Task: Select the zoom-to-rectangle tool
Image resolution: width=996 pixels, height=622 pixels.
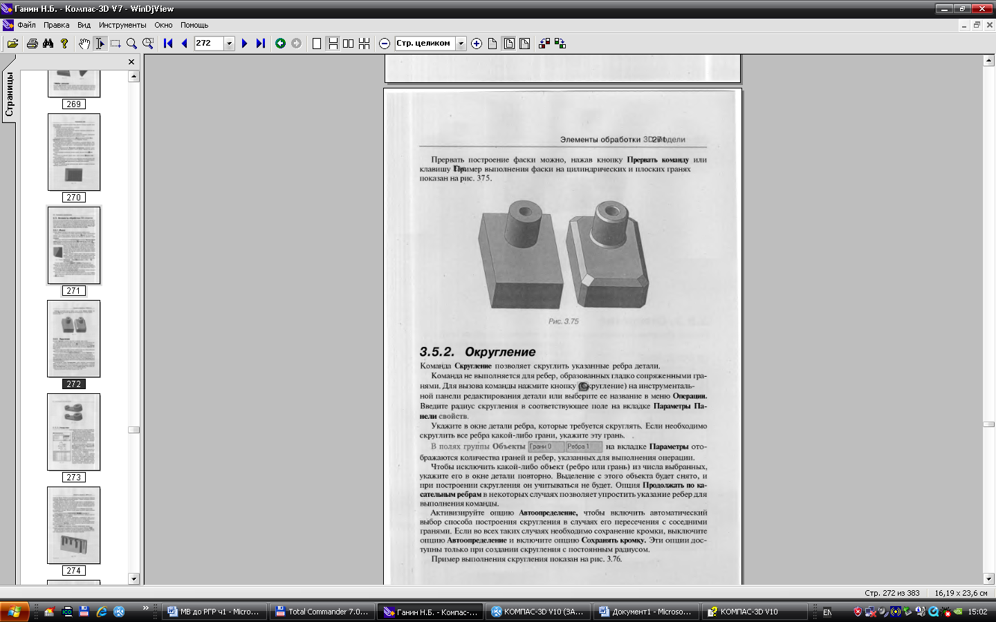Action: pyautogui.click(x=148, y=44)
